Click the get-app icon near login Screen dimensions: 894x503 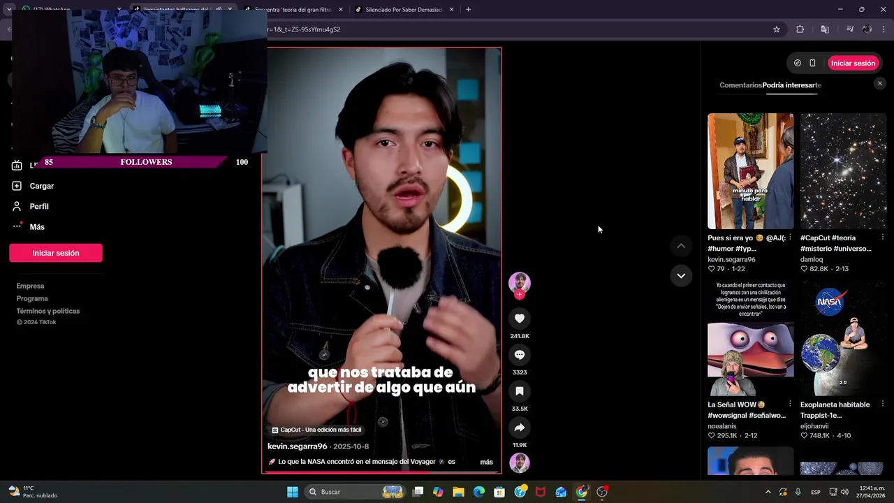pyautogui.click(x=798, y=63)
